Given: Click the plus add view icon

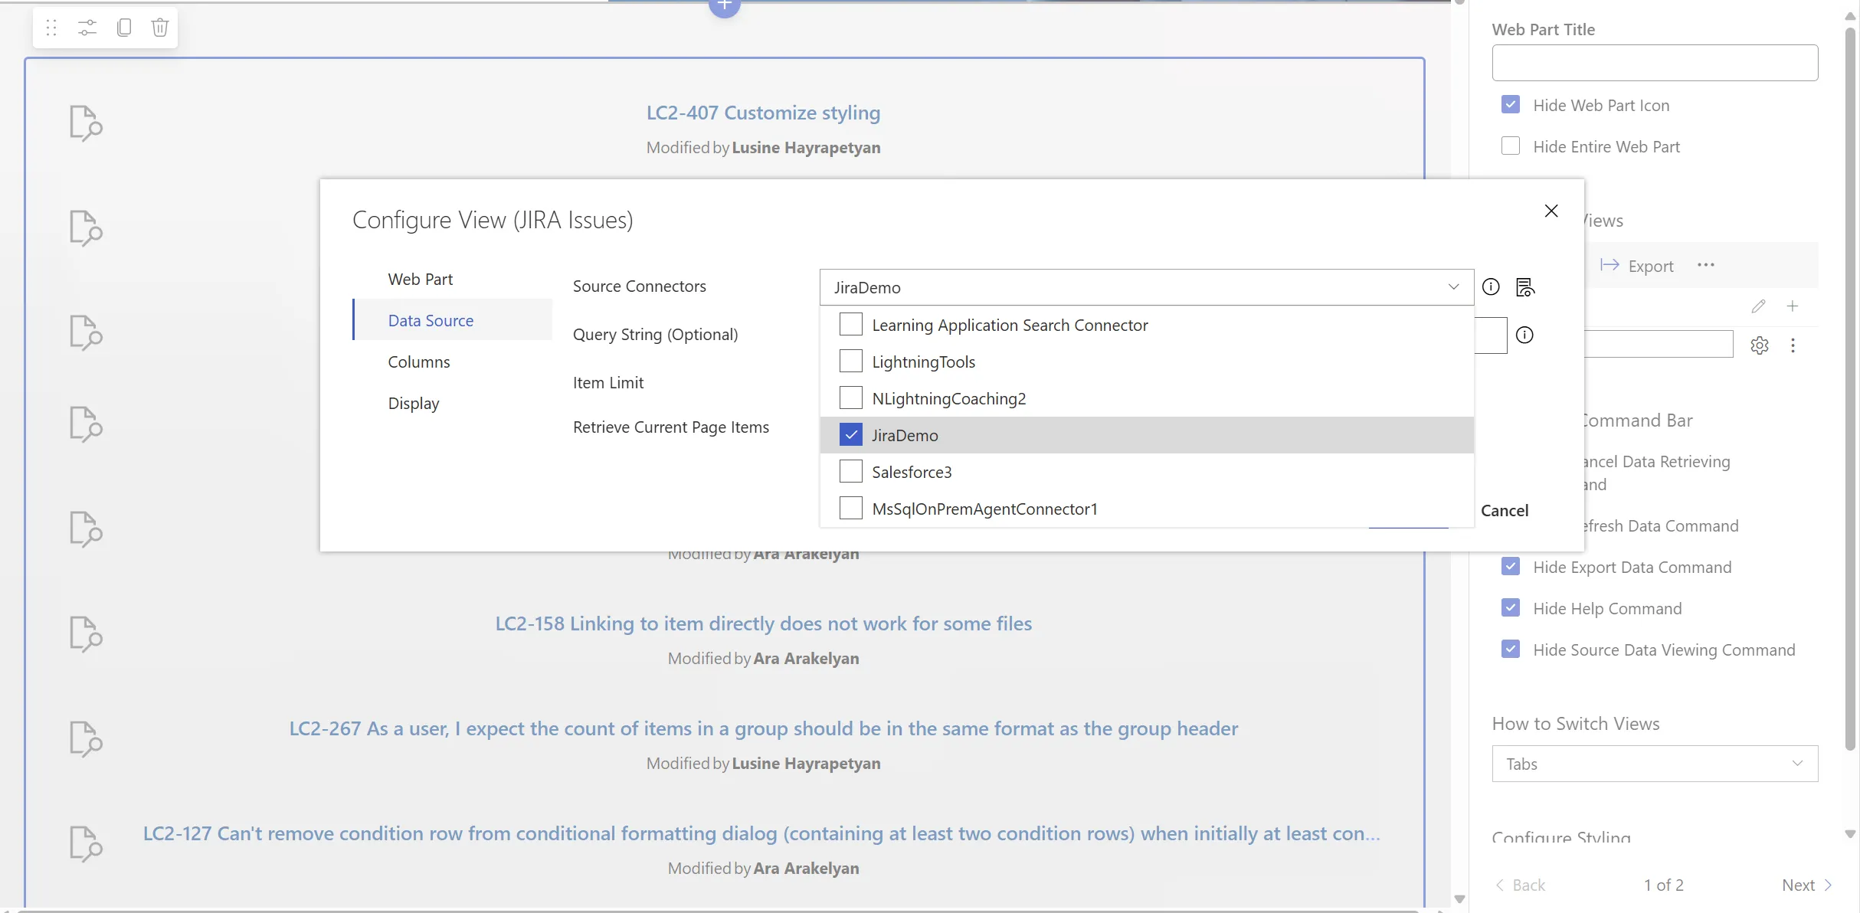Looking at the screenshot, I should pyautogui.click(x=1793, y=306).
